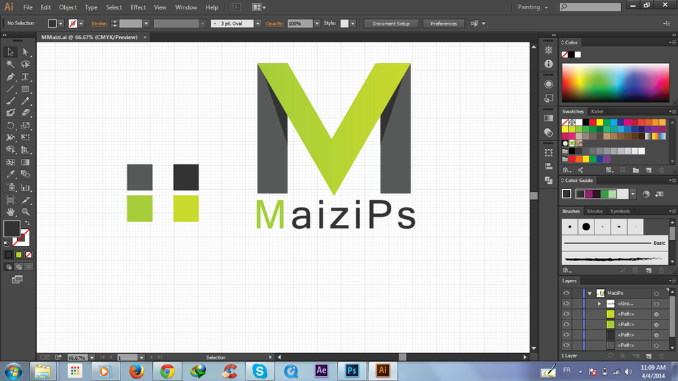Hide the MaiziPs layer
The image size is (678, 381).
point(566,293)
